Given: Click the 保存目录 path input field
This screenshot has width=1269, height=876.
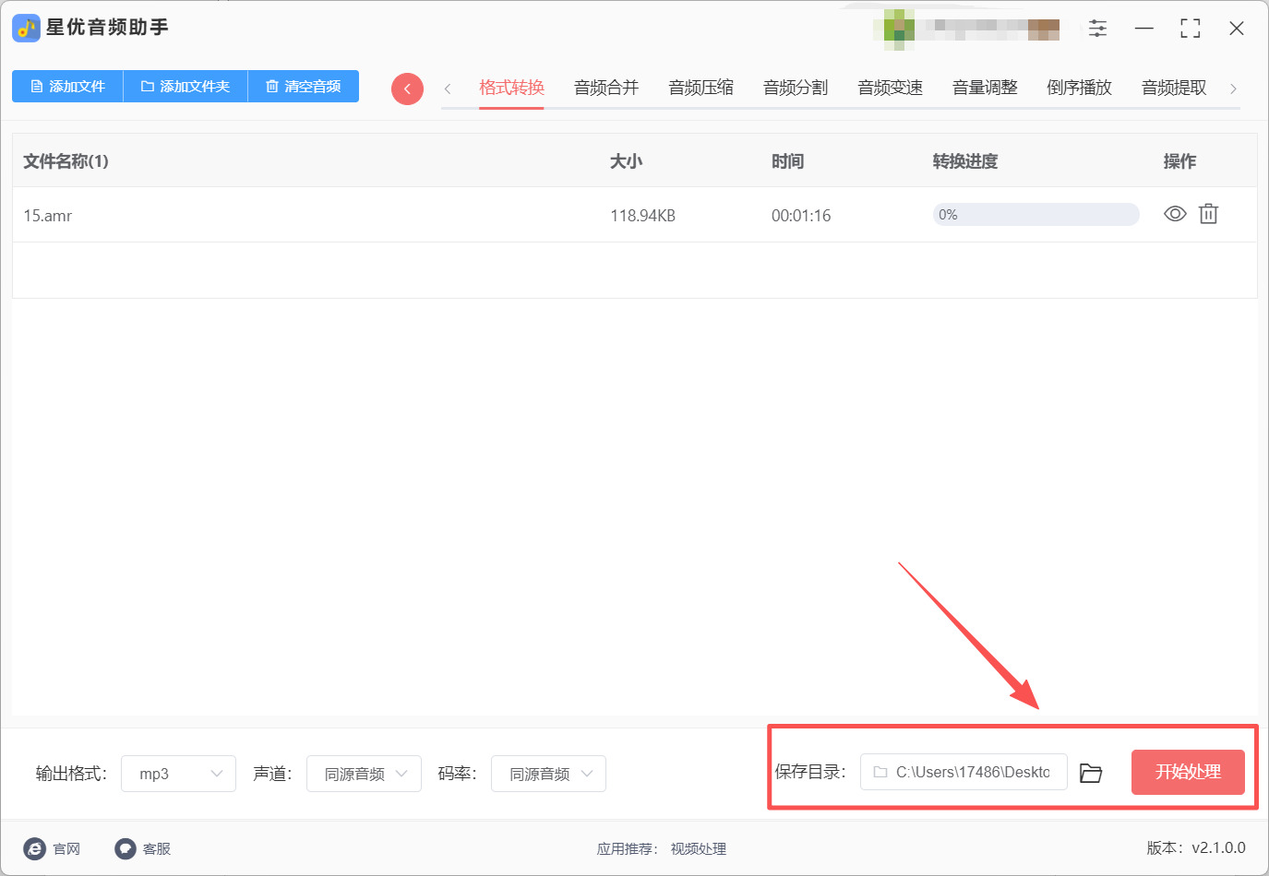Looking at the screenshot, I should click(x=964, y=772).
